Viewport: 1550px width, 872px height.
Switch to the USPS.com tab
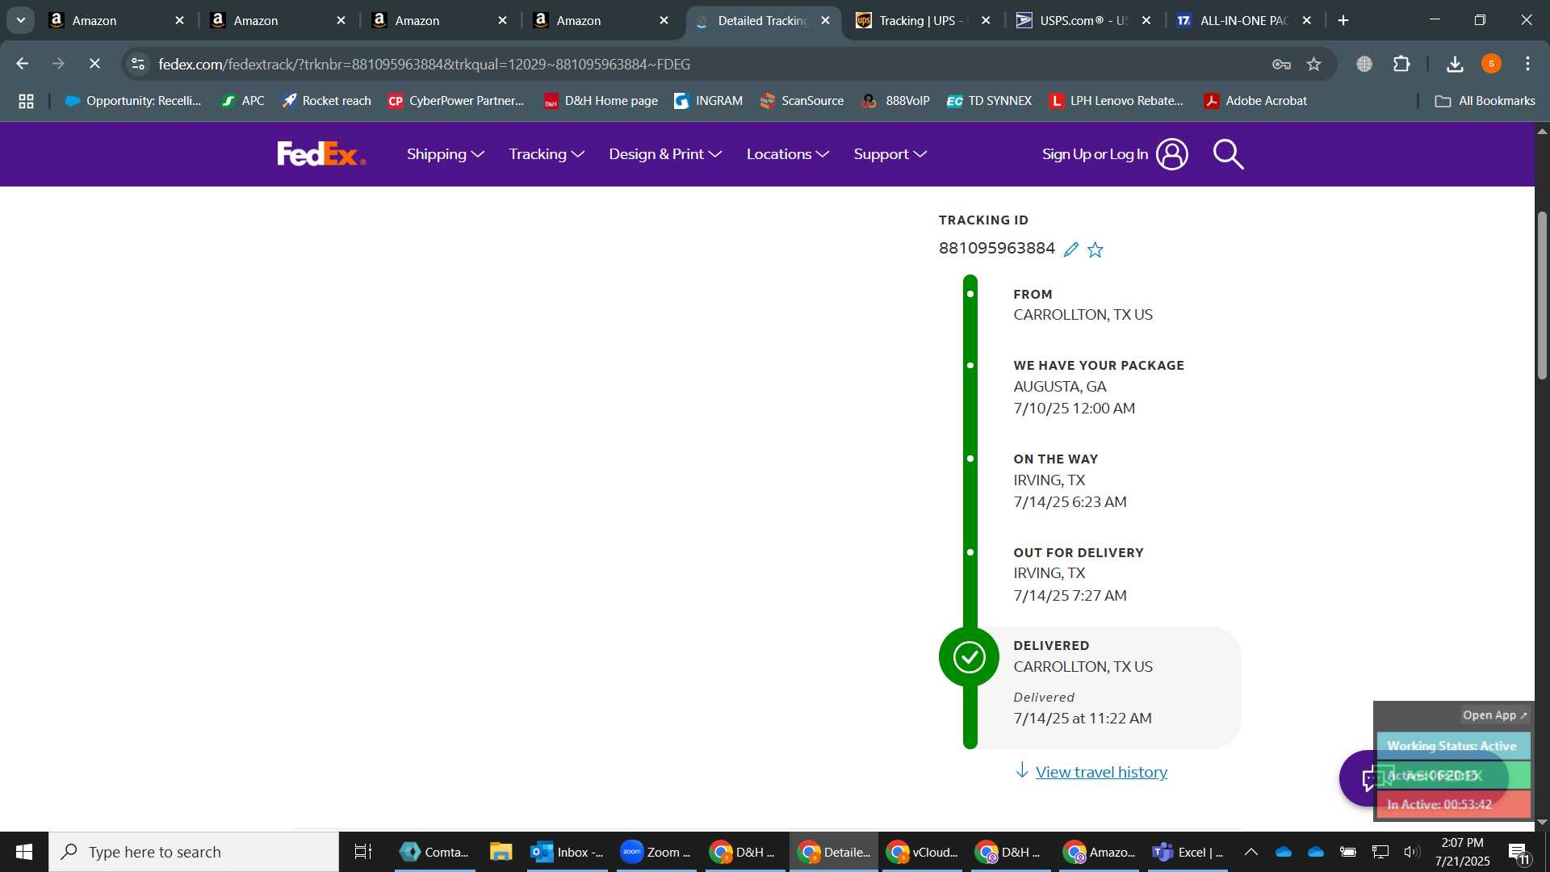pyautogui.click(x=1082, y=20)
